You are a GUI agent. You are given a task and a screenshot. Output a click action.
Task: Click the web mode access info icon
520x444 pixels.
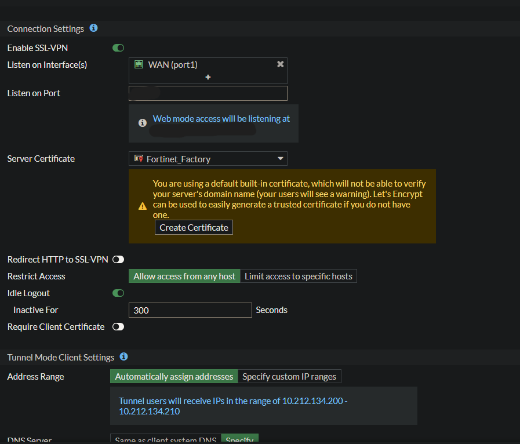pyautogui.click(x=143, y=123)
